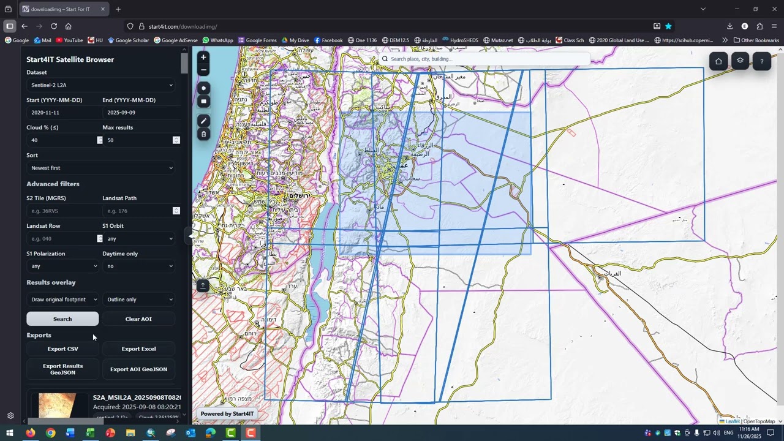Open the browser extensions menu
Screen dimensions: 784x441
(x=759, y=26)
